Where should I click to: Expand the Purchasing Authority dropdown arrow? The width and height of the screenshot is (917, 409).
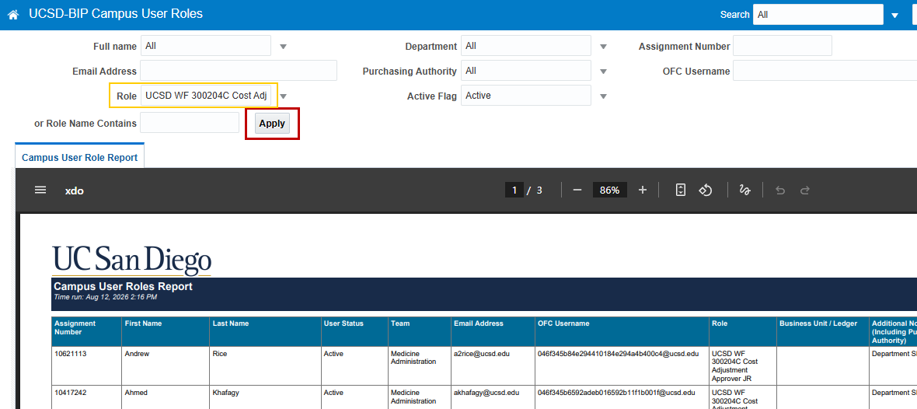pyautogui.click(x=604, y=72)
